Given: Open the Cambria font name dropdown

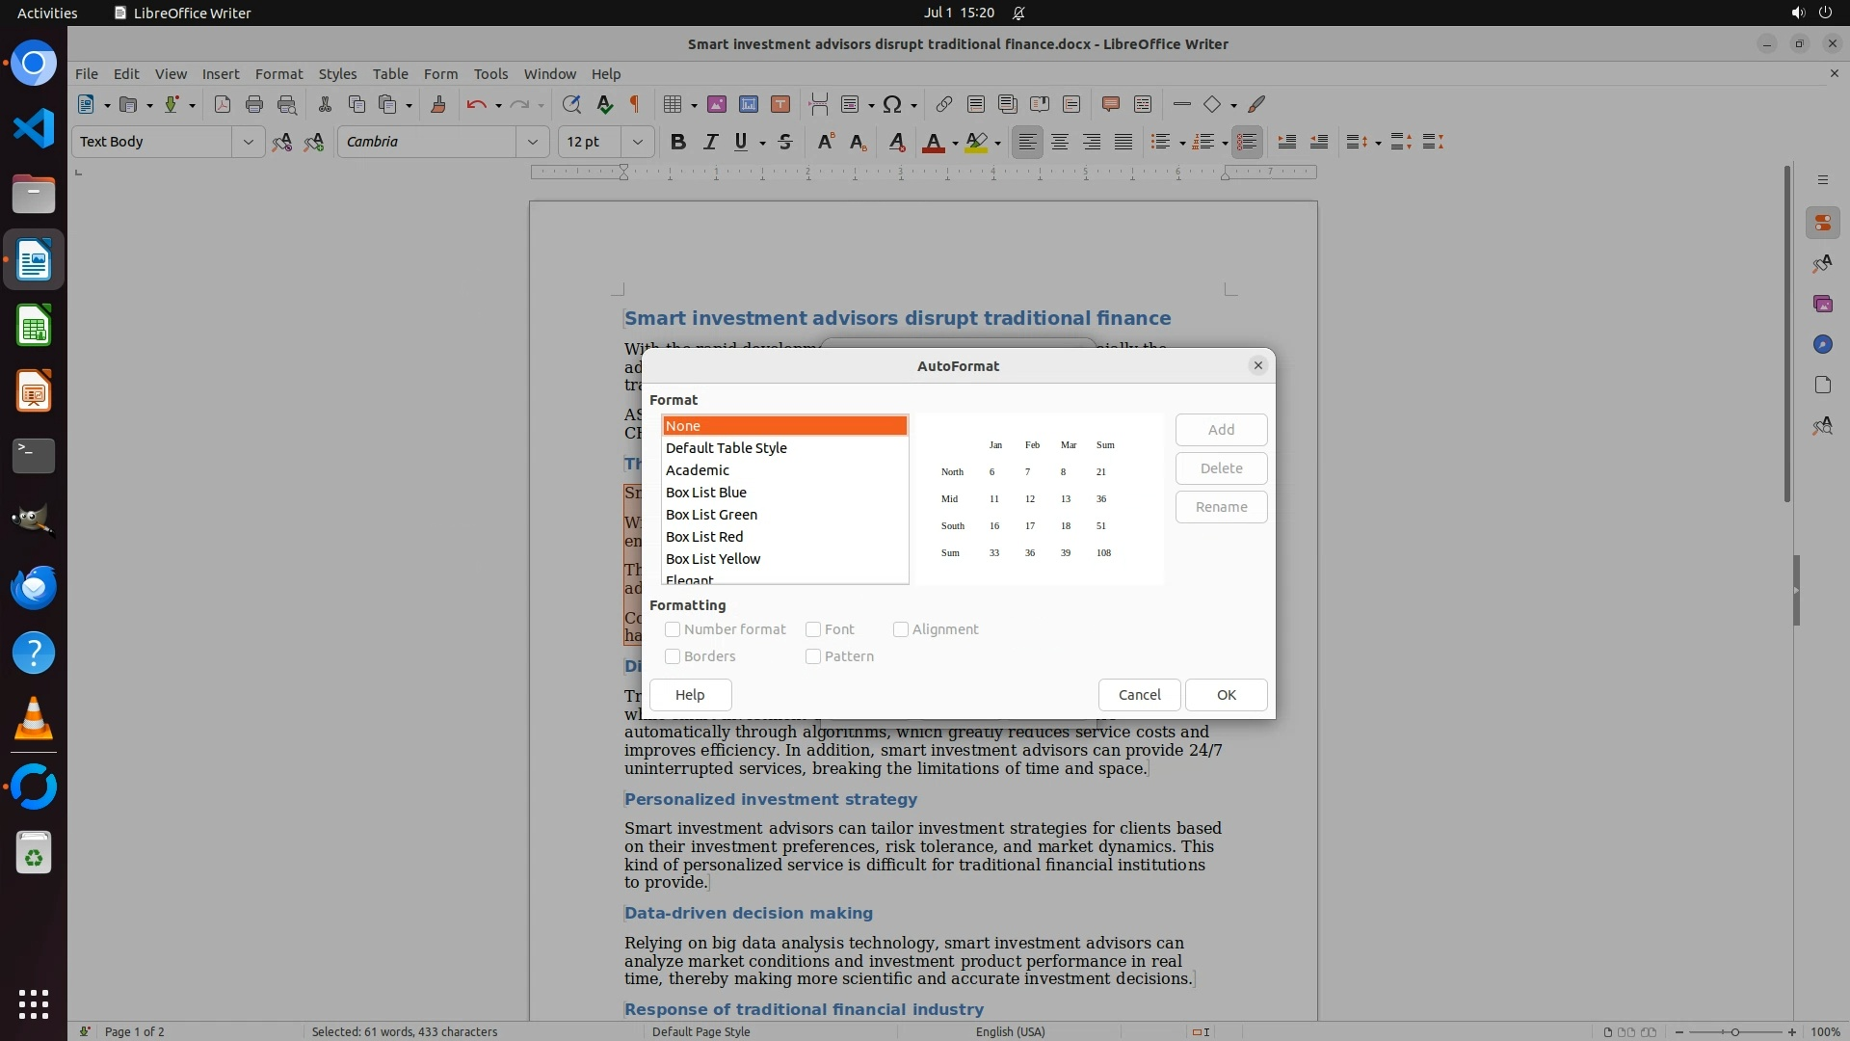Looking at the screenshot, I should [532, 142].
